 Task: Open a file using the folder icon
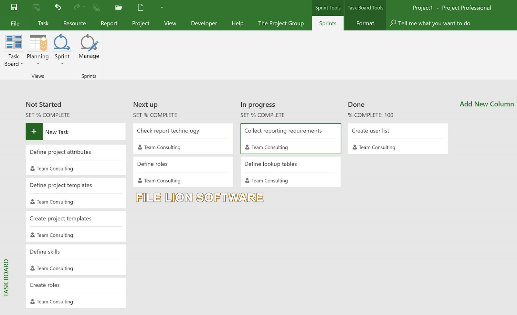coord(118,7)
